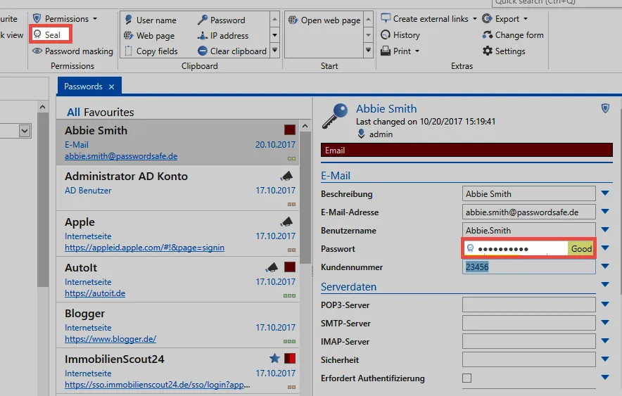Screen dimensions: 622x396
Task: Open Settings in the Extras group
Action: (504, 51)
